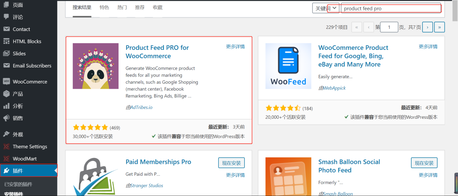Open Smash Balloon Social Photo Feed title
The height and width of the screenshot is (196, 458).
pos(349,166)
